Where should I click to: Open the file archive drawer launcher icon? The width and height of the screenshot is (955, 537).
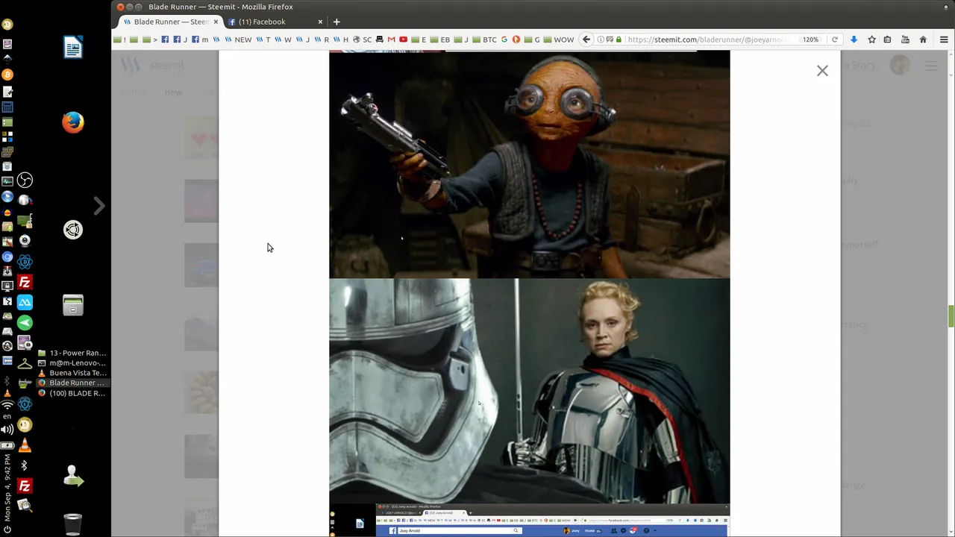coord(73,304)
